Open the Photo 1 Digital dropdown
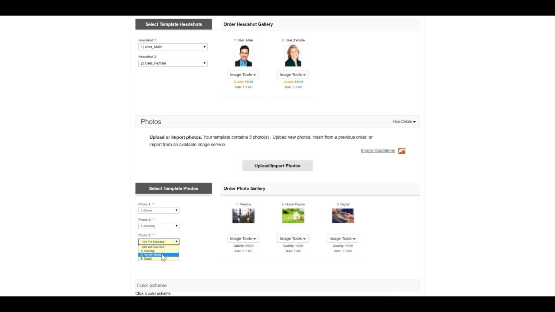Image resolution: width=555 pixels, height=312 pixels. pyautogui.click(x=159, y=211)
